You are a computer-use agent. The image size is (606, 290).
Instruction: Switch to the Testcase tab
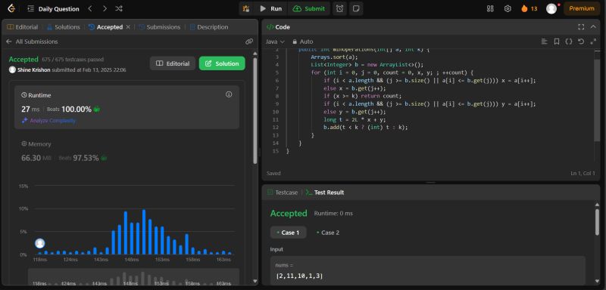click(x=283, y=192)
